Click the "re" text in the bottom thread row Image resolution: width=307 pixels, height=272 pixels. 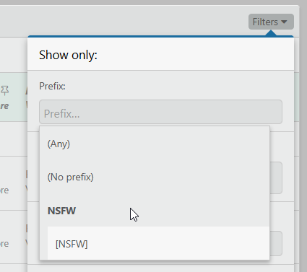tap(4, 244)
